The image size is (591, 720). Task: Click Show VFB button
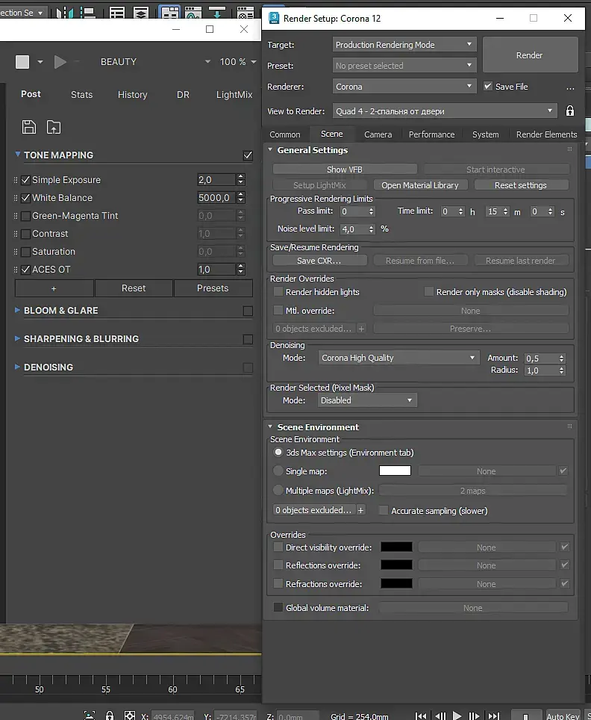click(x=345, y=170)
